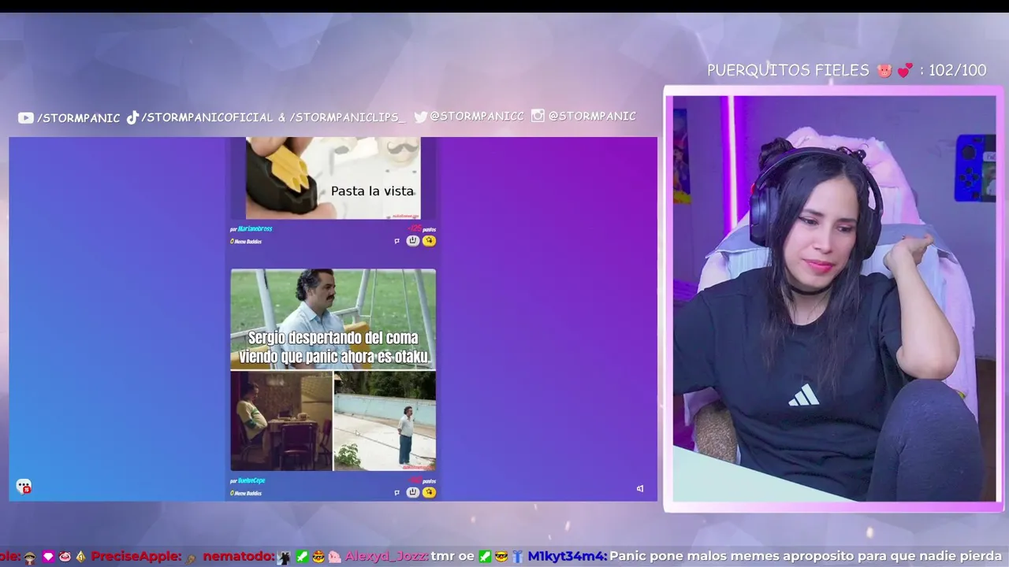Click the Twitter bird logo

(x=421, y=117)
